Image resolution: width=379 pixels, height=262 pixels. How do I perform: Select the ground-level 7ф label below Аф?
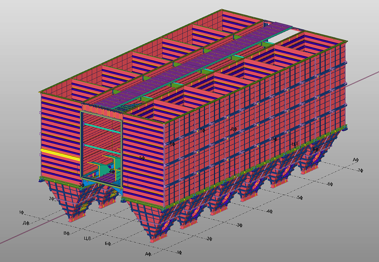[x=360, y=170]
